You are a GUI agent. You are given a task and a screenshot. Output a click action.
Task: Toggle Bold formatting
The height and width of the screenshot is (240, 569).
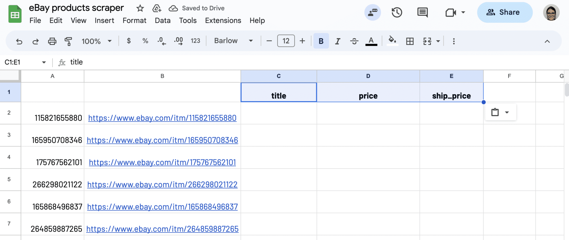(x=321, y=41)
